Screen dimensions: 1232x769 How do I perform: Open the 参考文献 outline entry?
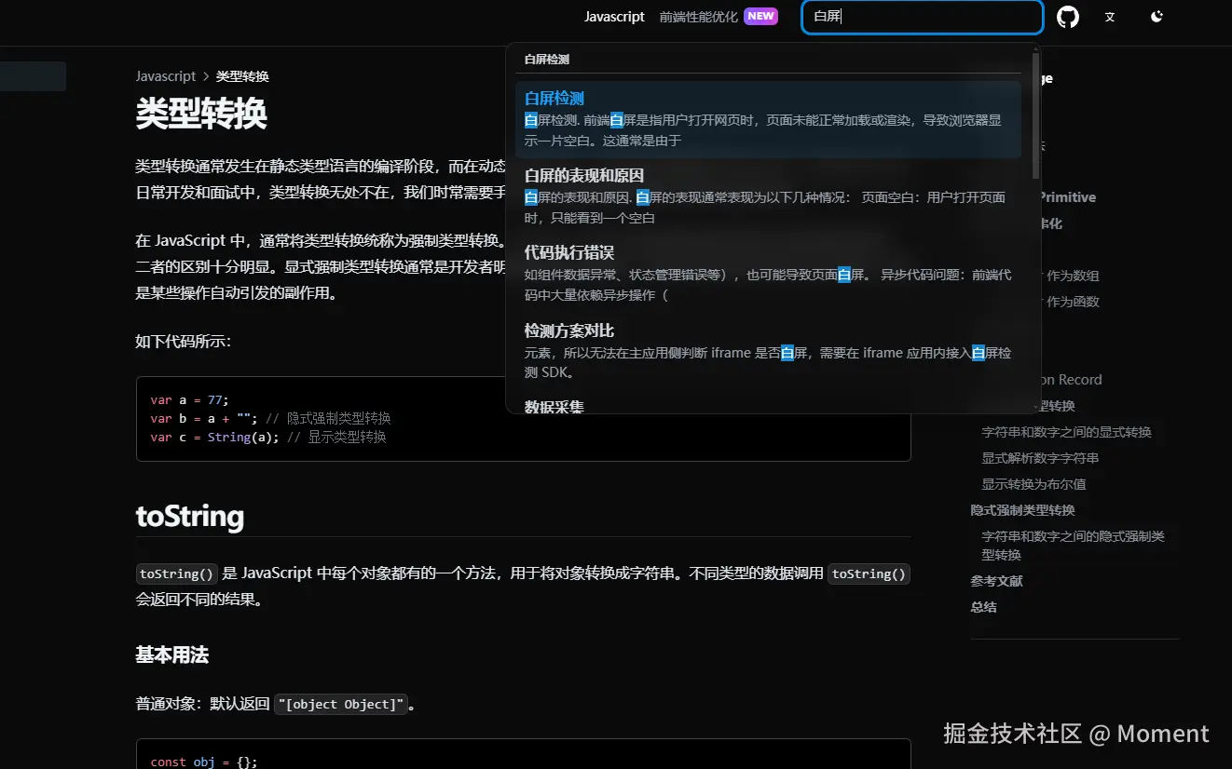pos(996,580)
